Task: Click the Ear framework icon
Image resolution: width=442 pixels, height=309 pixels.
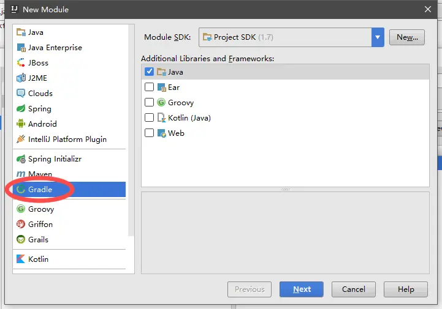Action: (x=161, y=87)
